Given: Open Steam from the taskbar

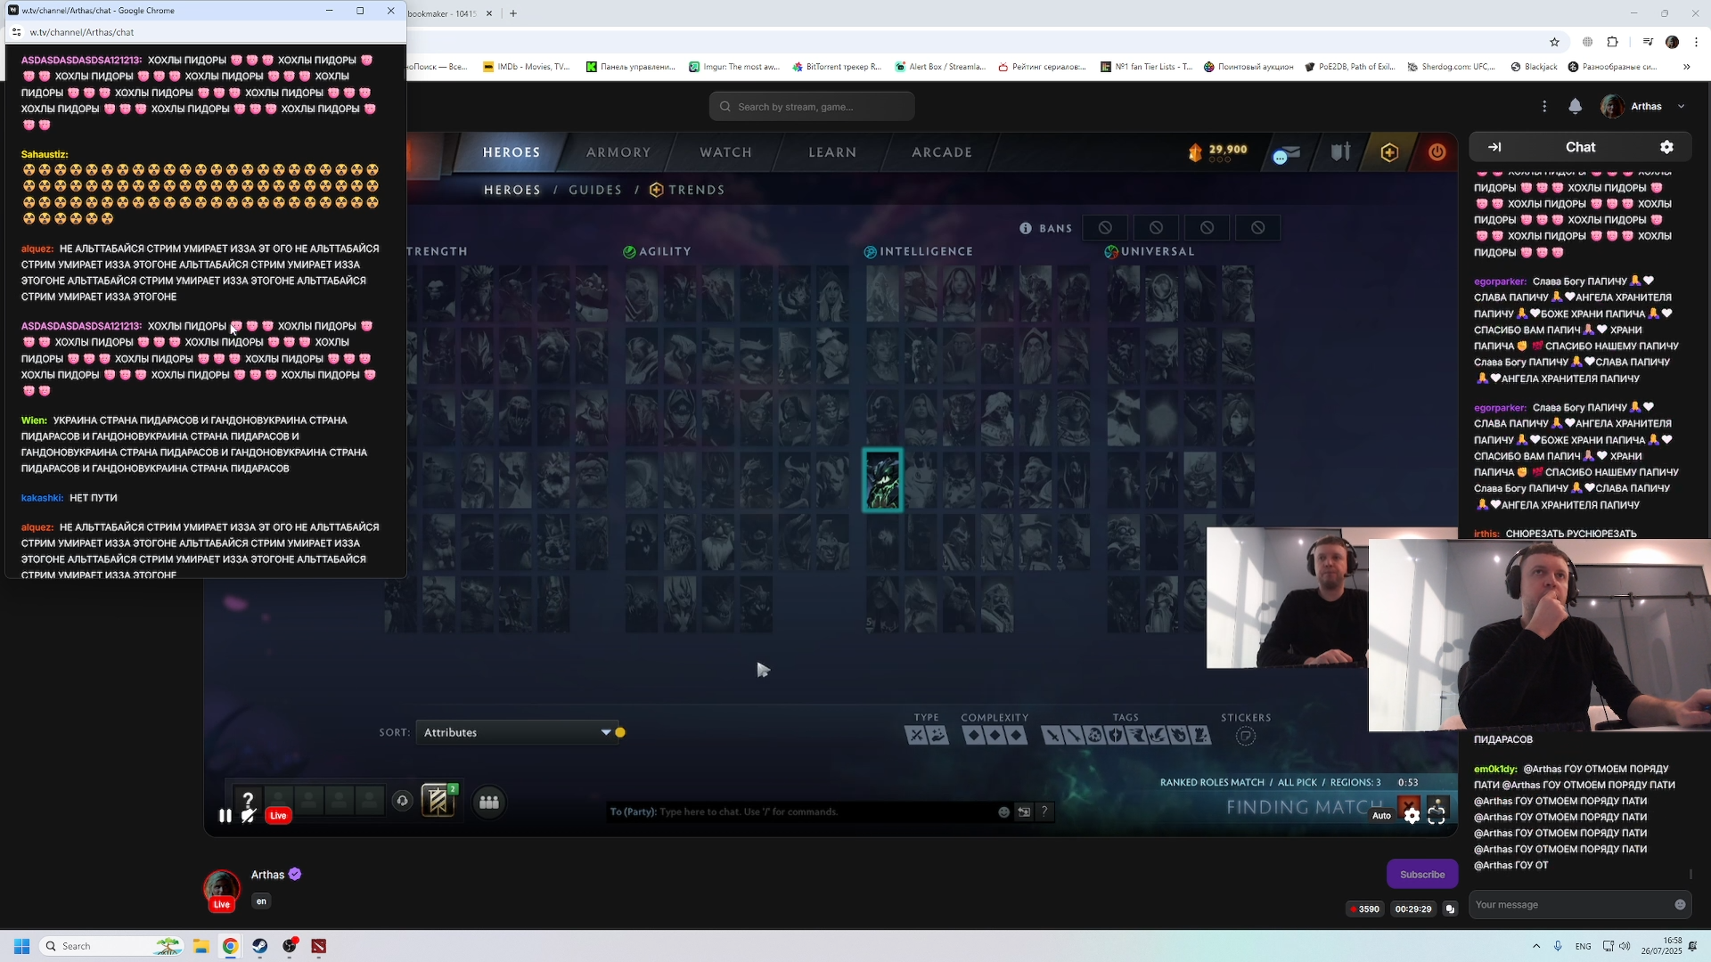Looking at the screenshot, I should pos(259,946).
